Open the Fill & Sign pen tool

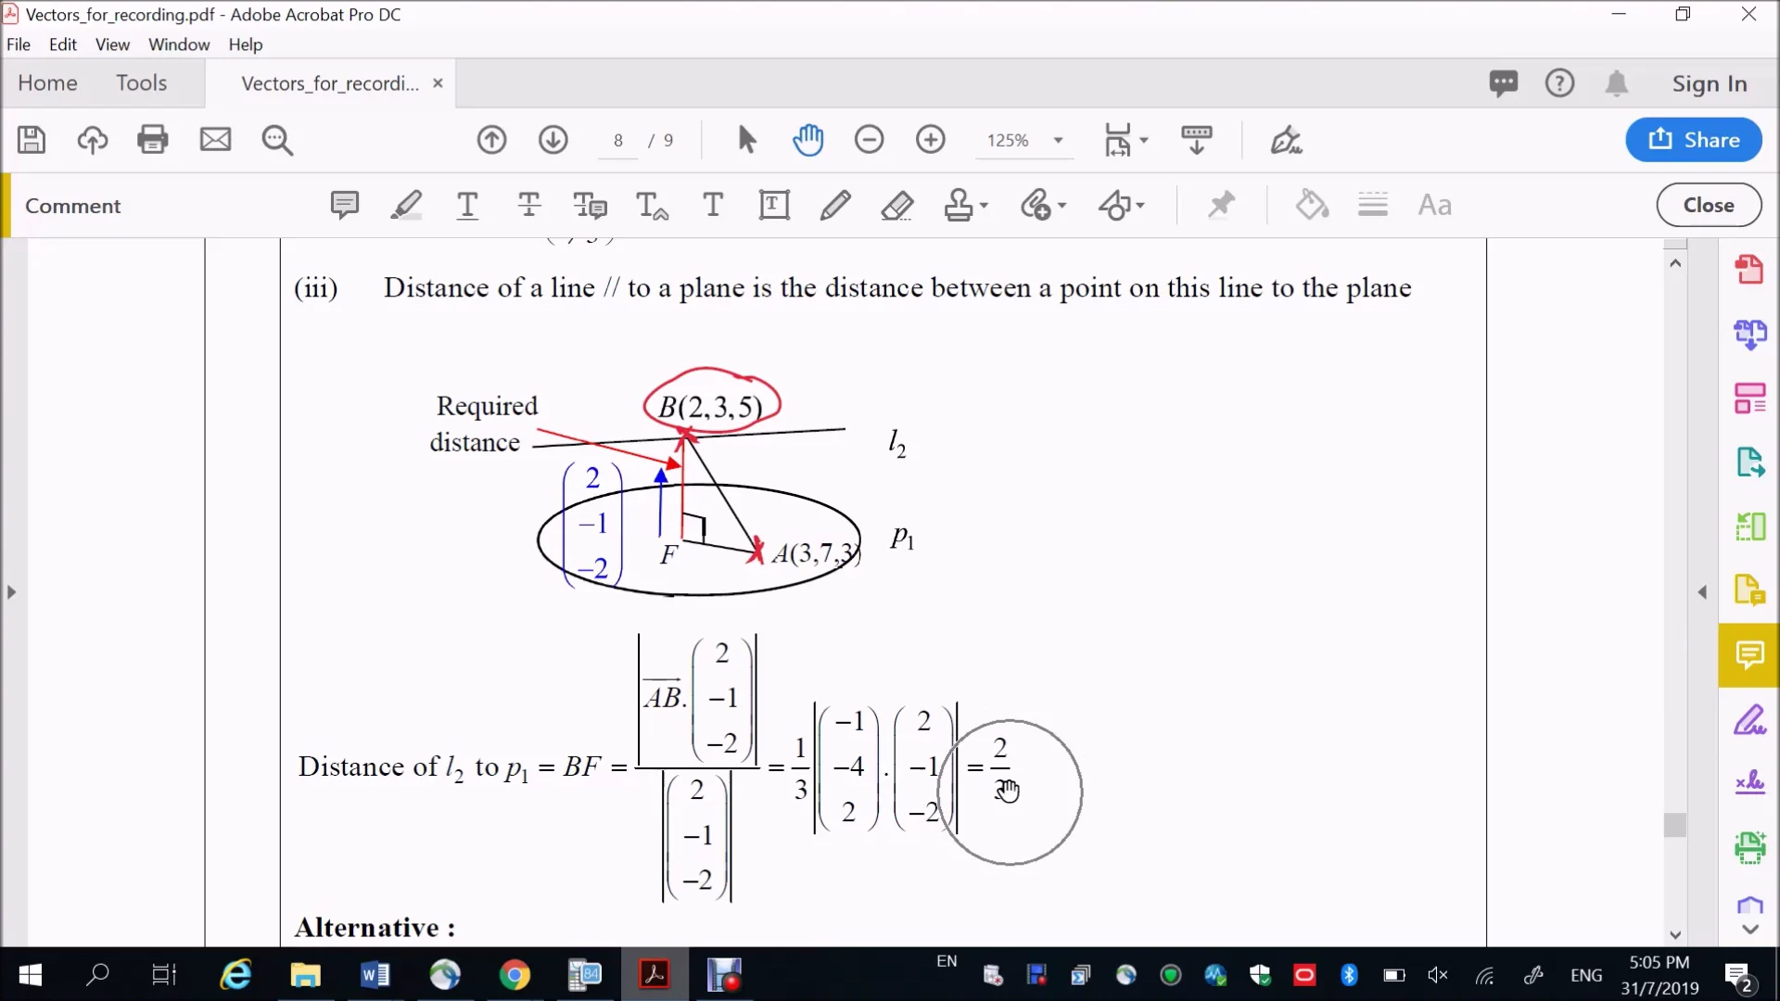pyautogui.click(x=1286, y=140)
